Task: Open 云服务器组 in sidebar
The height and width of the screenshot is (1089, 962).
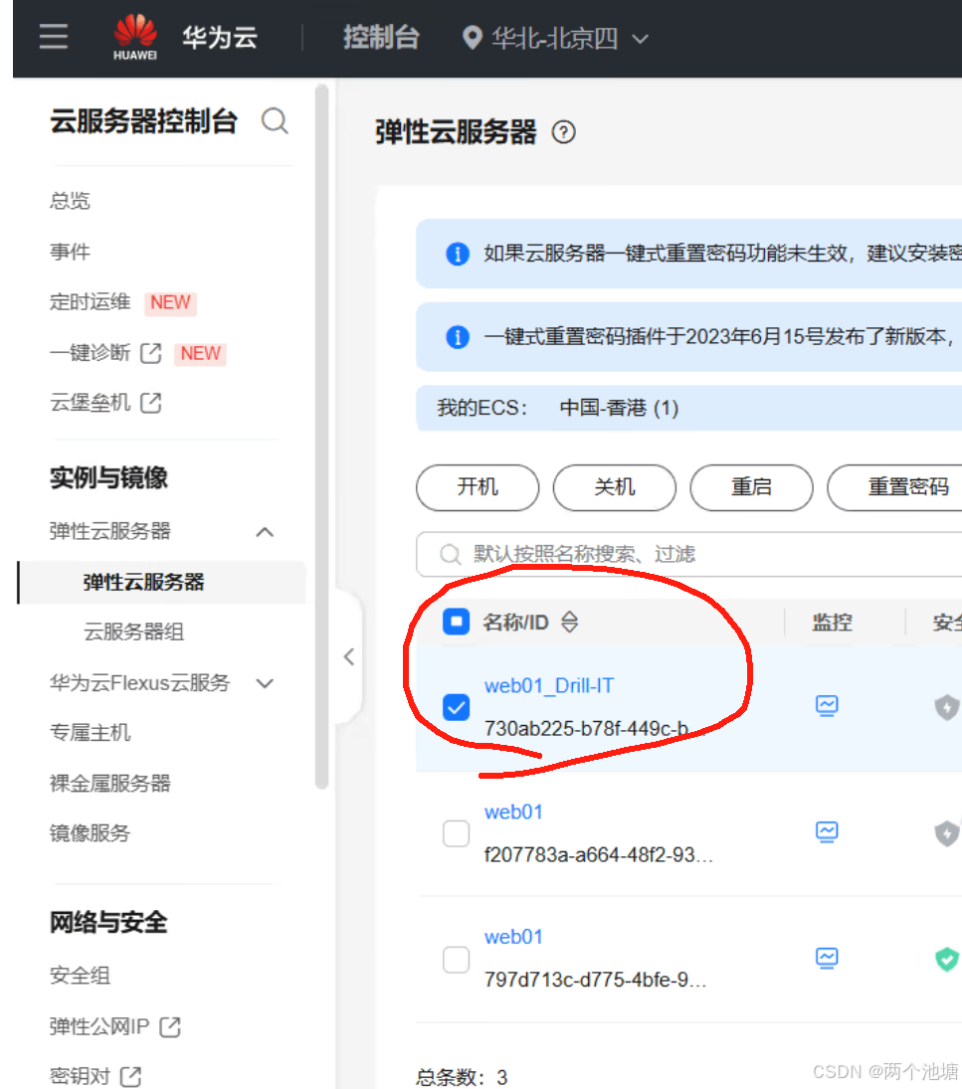Action: [134, 632]
